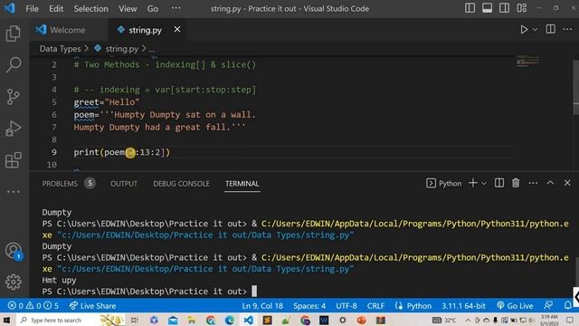The height and width of the screenshot is (326, 579).
Task: Split the terminal panel
Action: click(x=498, y=183)
